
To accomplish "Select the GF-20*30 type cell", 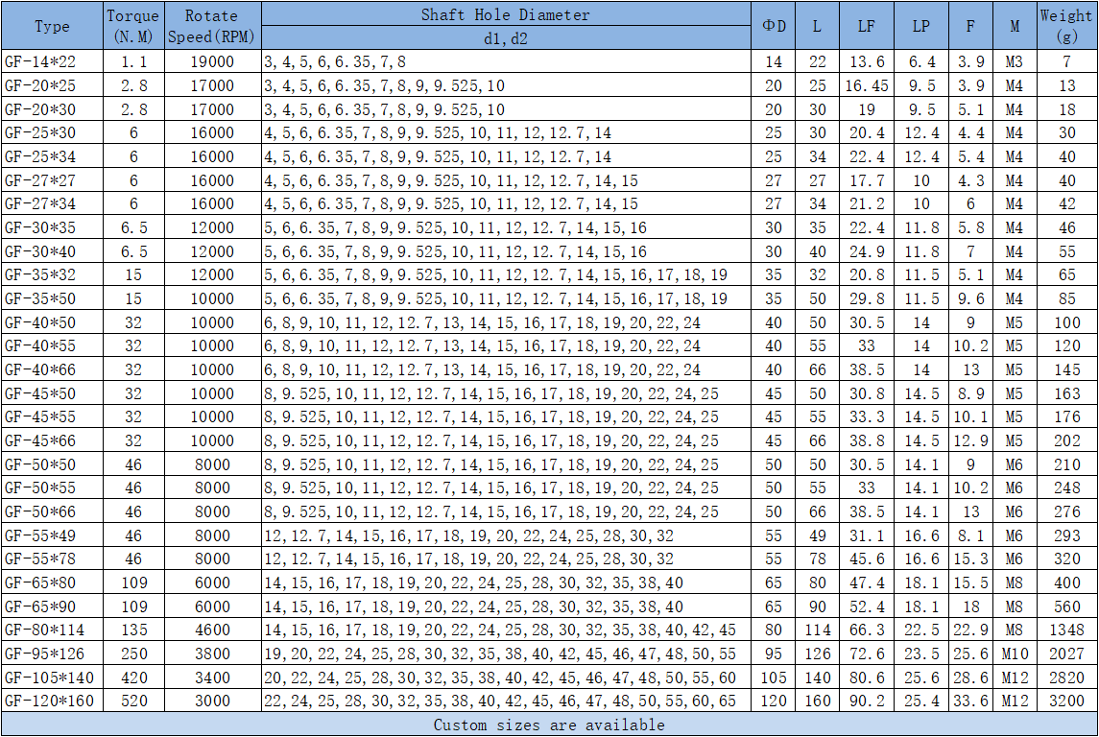I will 53,109.
